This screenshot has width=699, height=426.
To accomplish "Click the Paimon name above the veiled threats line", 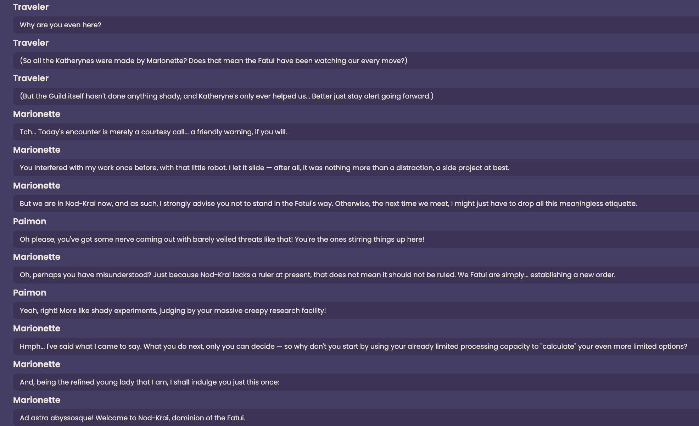I will (x=30, y=222).
